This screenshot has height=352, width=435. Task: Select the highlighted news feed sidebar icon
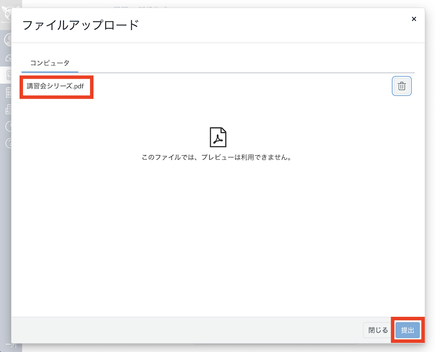9,74
